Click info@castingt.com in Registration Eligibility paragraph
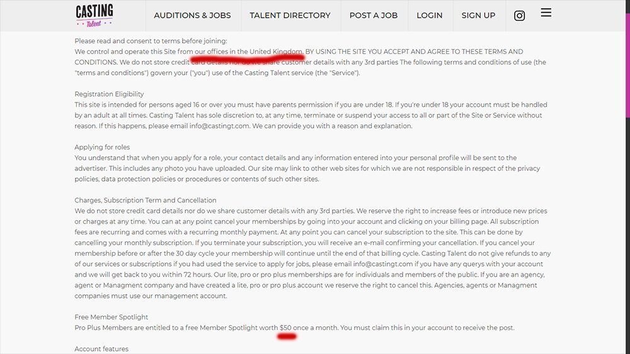The image size is (630, 354). [x=219, y=126]
